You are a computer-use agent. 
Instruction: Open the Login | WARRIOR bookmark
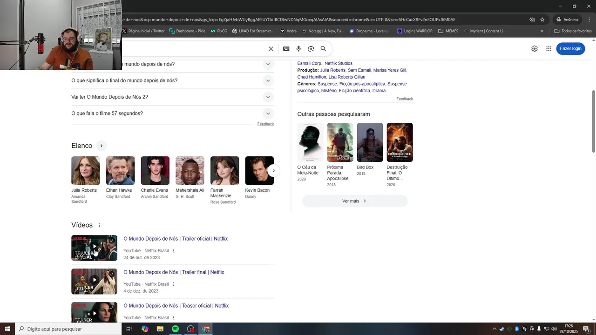click(415, 31)
